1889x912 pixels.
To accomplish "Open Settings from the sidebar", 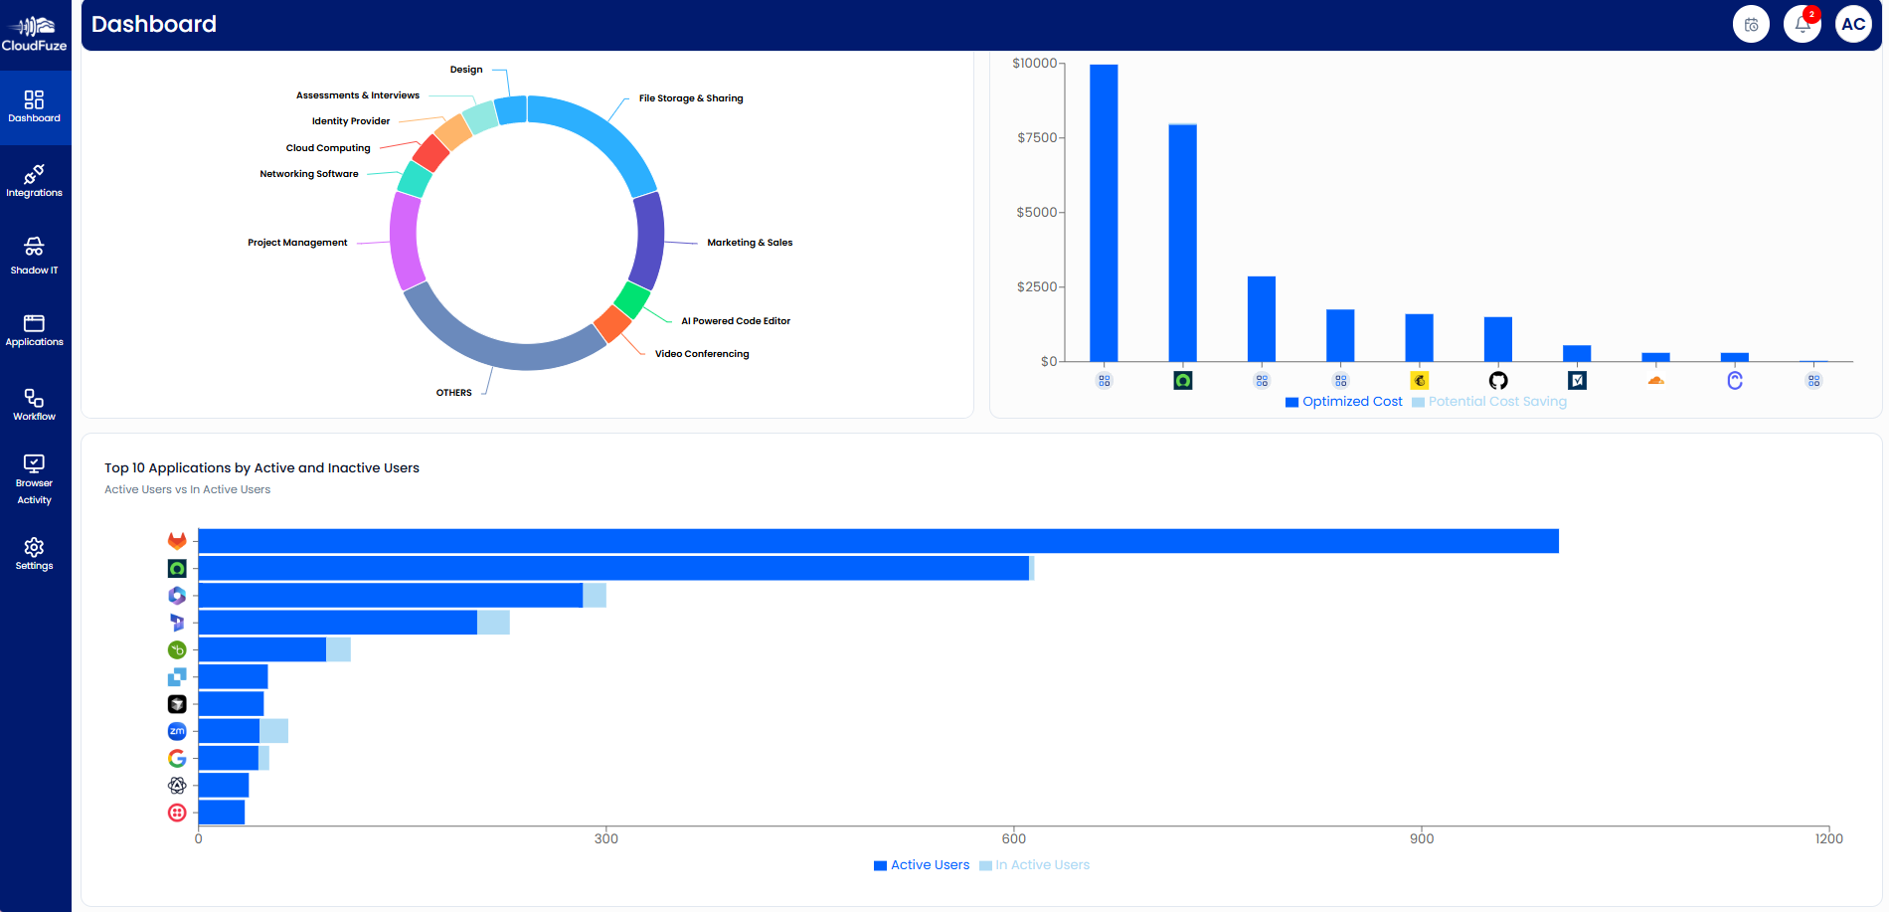I will [35, 553].
